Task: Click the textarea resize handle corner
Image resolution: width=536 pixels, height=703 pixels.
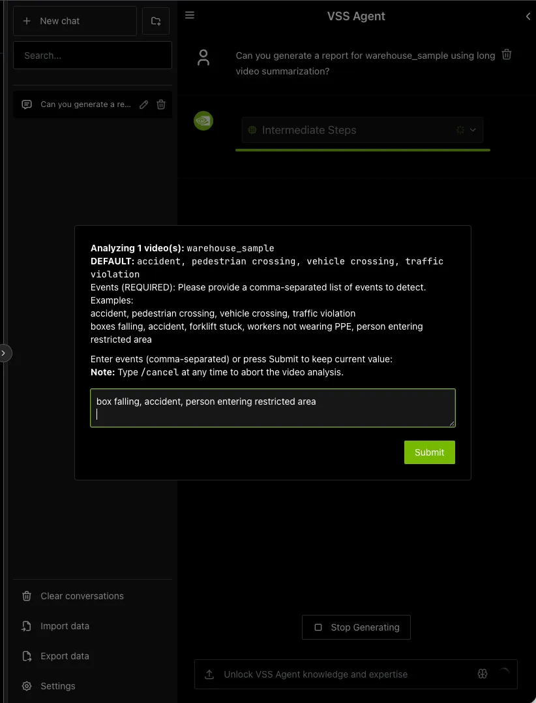Action: (x=452, y=423)
